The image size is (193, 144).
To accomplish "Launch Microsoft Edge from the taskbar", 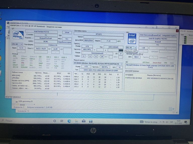I will [69, 121].
